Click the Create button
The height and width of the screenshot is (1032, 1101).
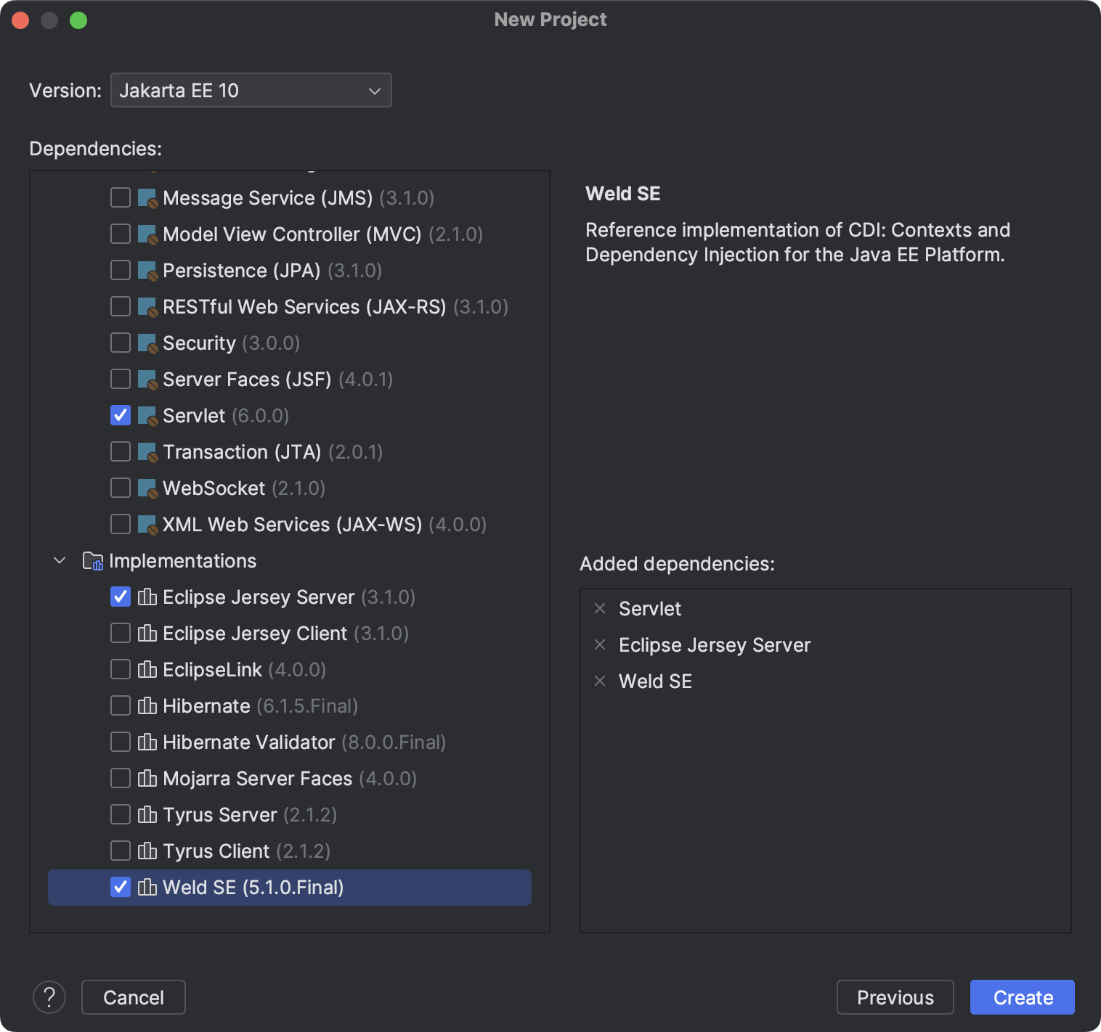(1021, 996)
